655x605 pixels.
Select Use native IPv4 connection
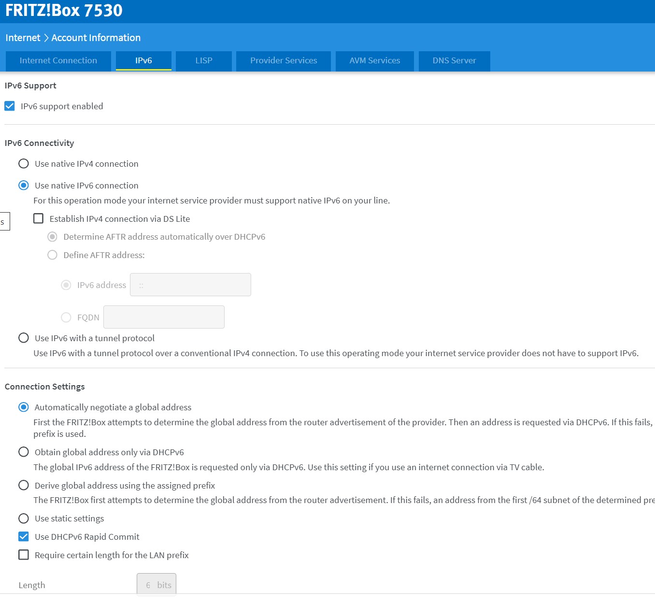(24, 163)
